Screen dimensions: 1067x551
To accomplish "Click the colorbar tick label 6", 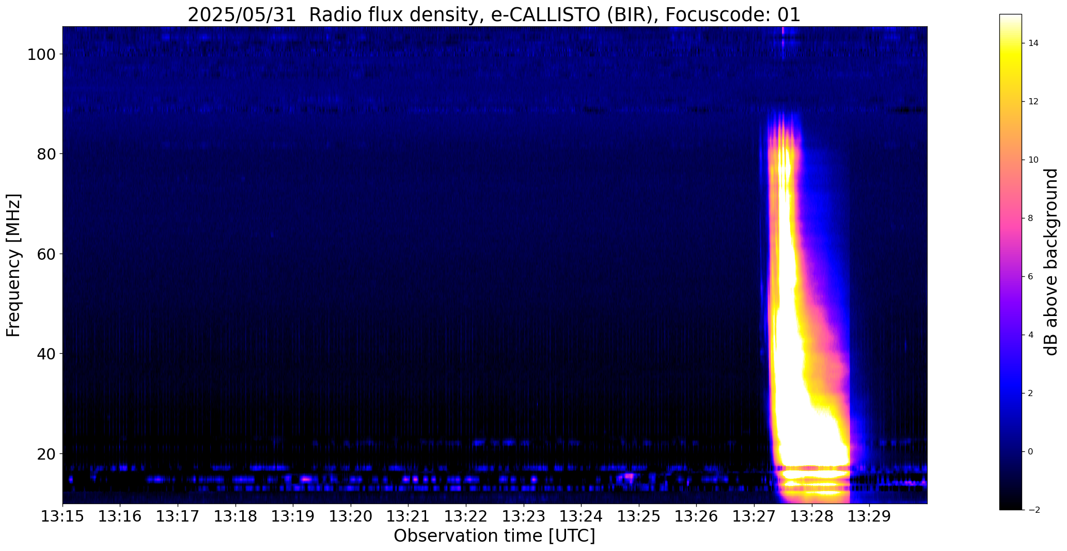I will coord(1030,277).
